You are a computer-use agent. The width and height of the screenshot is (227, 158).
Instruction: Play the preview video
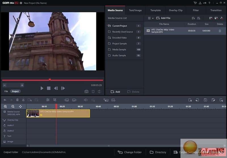click(42, 88)
